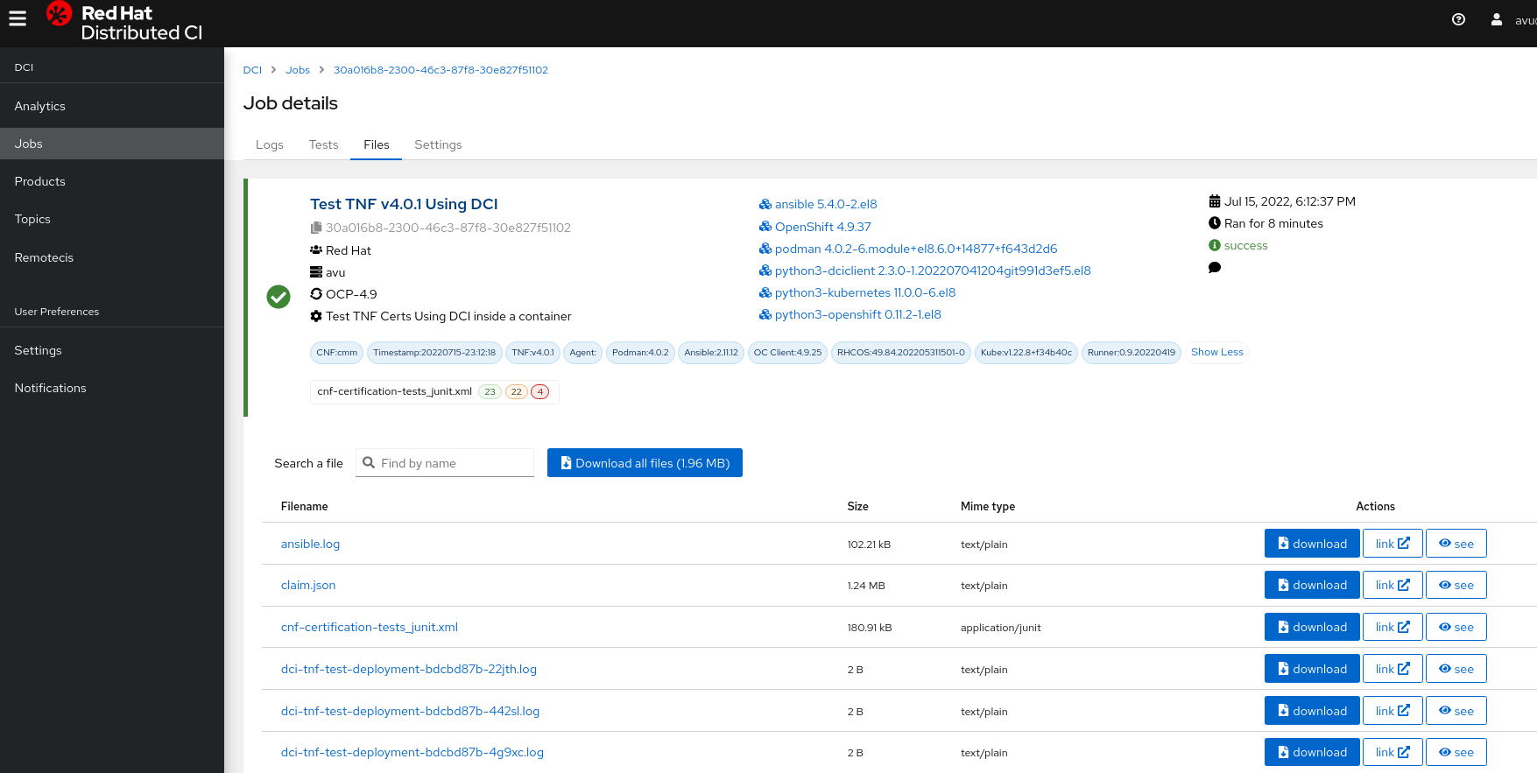Open external link for ansible.log

[1392, 544]
